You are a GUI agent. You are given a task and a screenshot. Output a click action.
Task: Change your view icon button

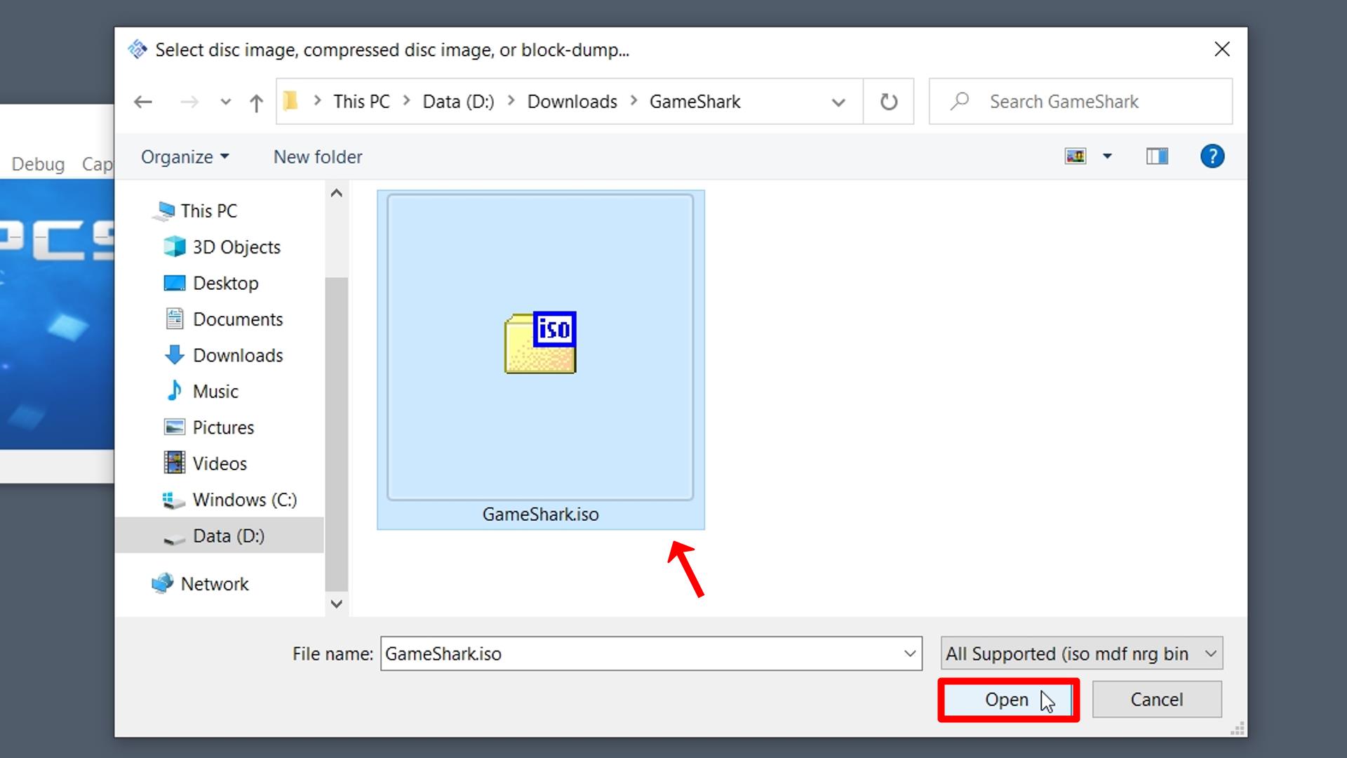pyautogui.click(x=1075, y=156)
